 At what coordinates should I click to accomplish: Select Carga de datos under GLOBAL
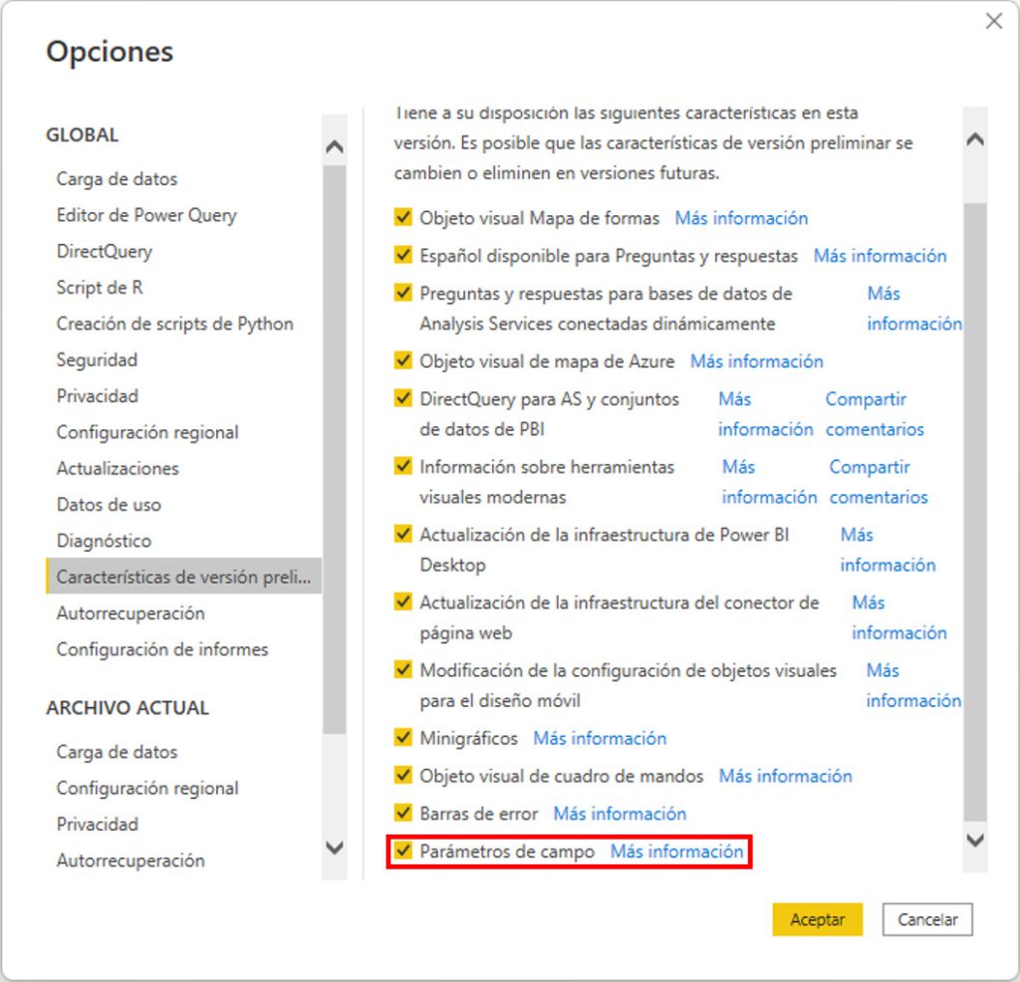118,179
